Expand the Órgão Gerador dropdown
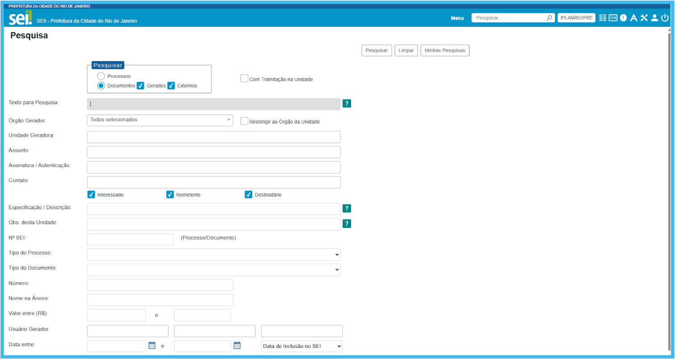675x359 pixels. pos(160,120)
